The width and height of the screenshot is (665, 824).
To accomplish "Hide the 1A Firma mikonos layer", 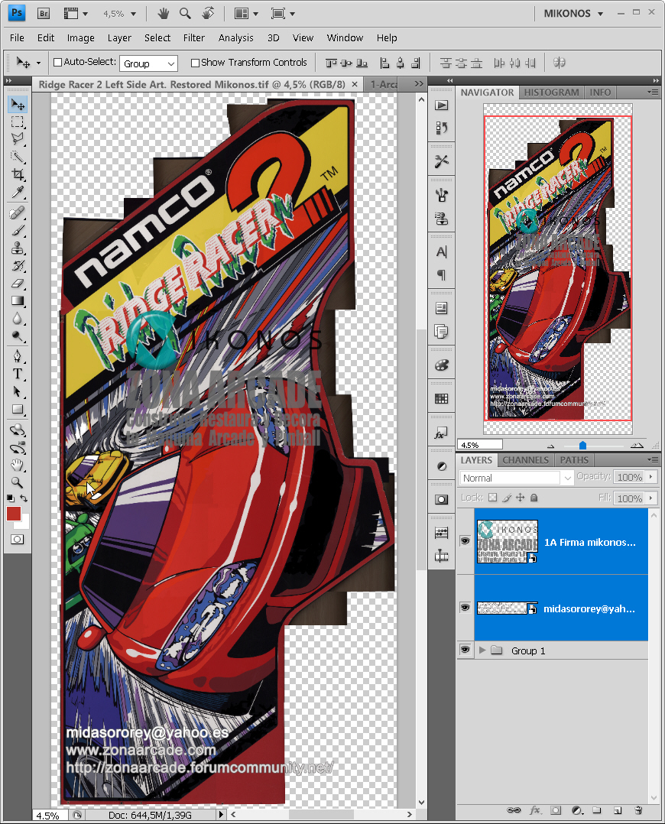I will click(465, 540).
